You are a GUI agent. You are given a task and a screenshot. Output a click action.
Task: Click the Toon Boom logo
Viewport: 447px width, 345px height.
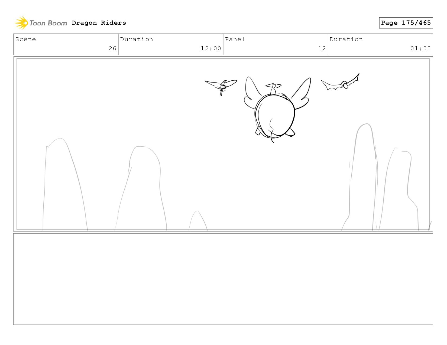(x=41, y=23)
